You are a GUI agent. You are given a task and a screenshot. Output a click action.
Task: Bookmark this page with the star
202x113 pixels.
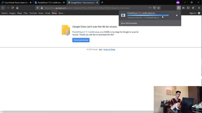click(158, 8)
